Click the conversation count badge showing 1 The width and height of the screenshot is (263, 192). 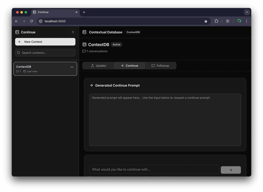coord(73,32)
